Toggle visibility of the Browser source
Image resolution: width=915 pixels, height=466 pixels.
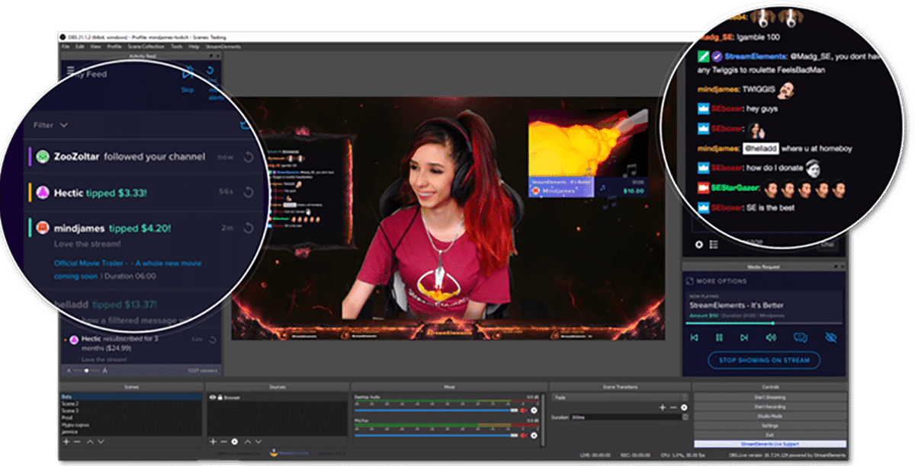(x=212, y=397)
